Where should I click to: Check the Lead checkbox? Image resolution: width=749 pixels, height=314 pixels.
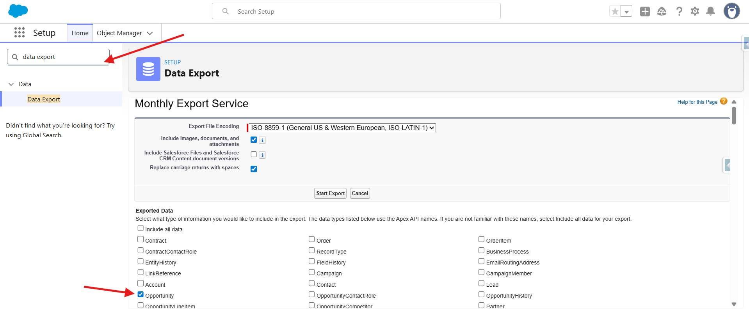[482, 284]
